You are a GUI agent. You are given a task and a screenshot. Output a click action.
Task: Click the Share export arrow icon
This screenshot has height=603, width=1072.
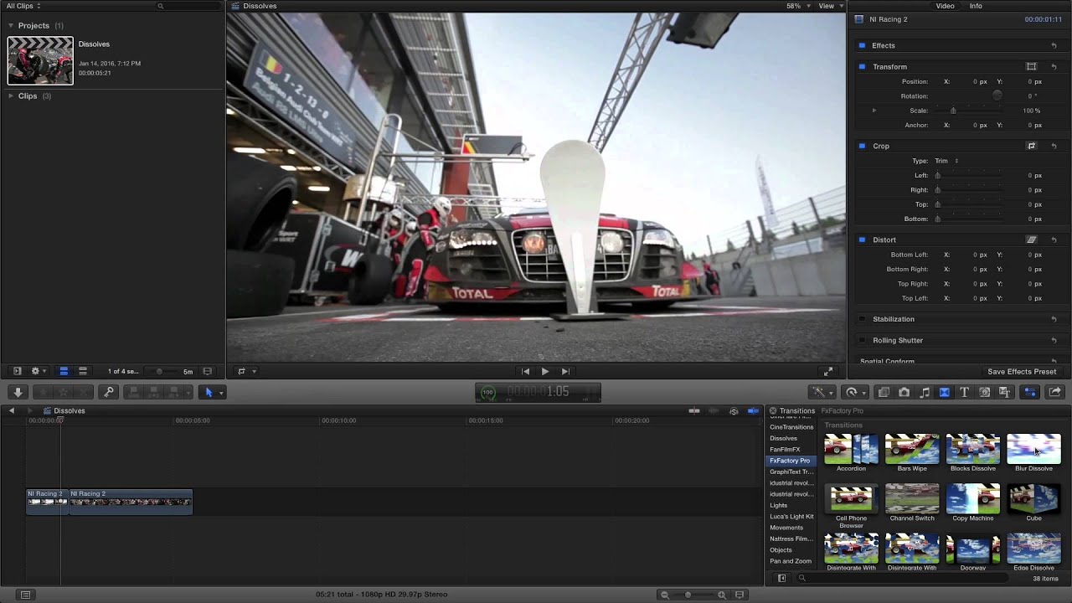click(x=1054, y=392)
